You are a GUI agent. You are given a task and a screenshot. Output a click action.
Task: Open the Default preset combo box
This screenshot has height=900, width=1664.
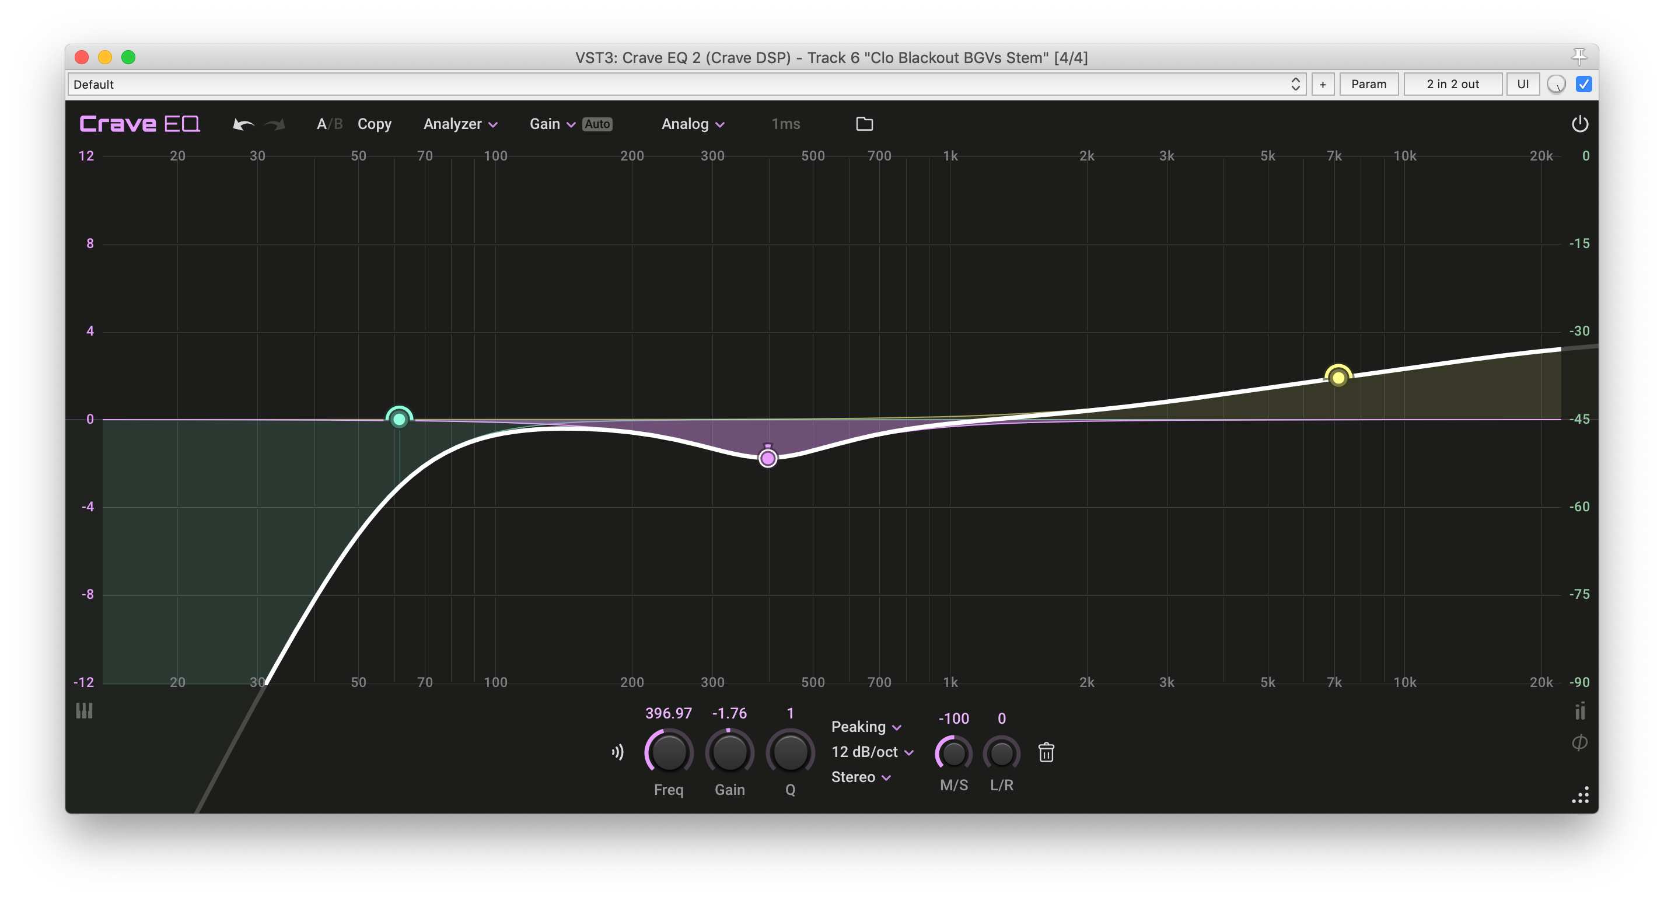coord(687,84)
